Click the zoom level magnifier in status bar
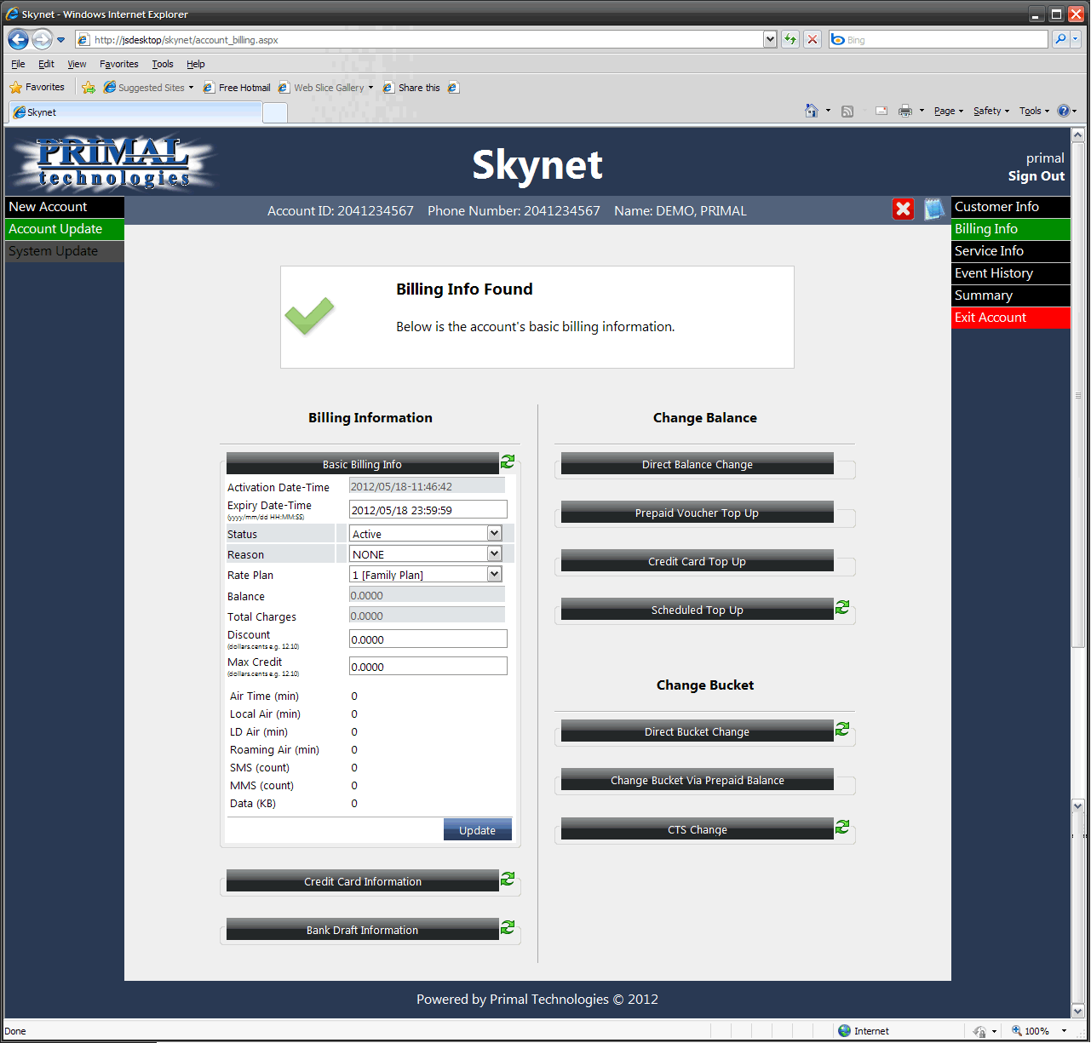Viewport: 1091px width, 1043px height. 1017,1030
